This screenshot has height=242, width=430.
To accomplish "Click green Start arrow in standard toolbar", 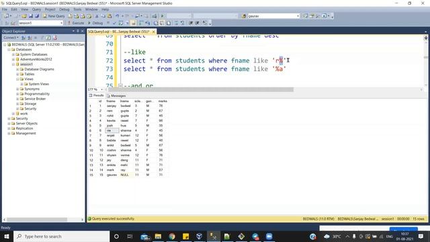I will [x=162, y=16].
